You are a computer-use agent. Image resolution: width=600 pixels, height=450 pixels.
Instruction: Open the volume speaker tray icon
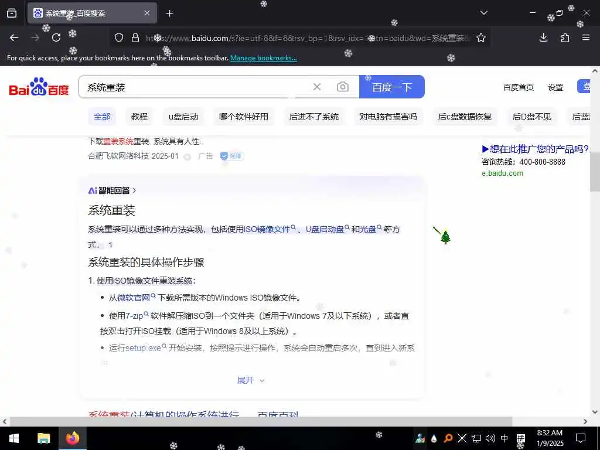pos(490,438)
